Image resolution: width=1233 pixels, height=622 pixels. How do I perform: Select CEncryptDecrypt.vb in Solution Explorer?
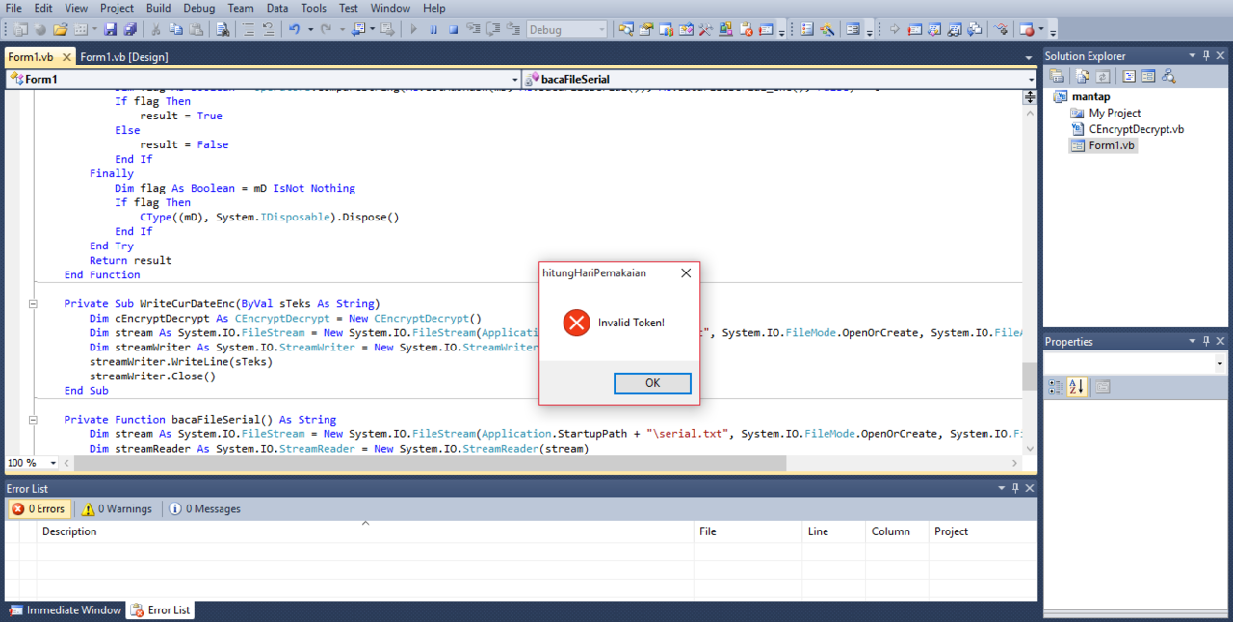(1137, 129)
